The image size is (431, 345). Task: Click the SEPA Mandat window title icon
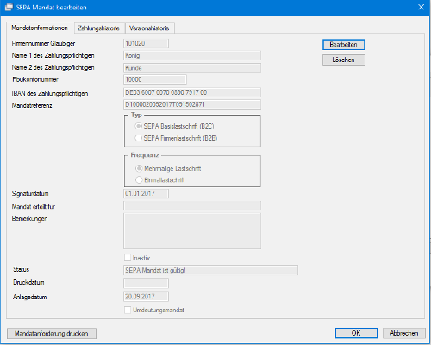pos(9,7)
